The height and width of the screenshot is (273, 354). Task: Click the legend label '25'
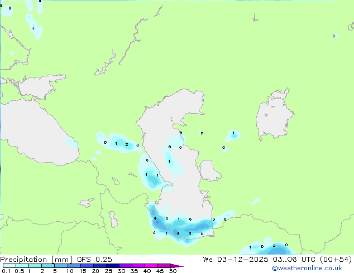click(108, 271)
